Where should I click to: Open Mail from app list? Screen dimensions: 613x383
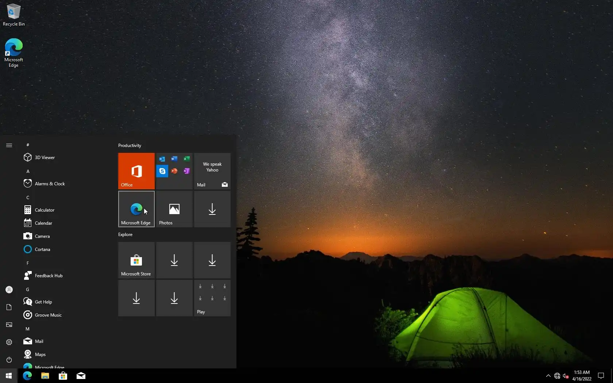tap(66, 341)
